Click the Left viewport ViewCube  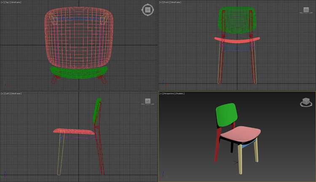(148, 101)
